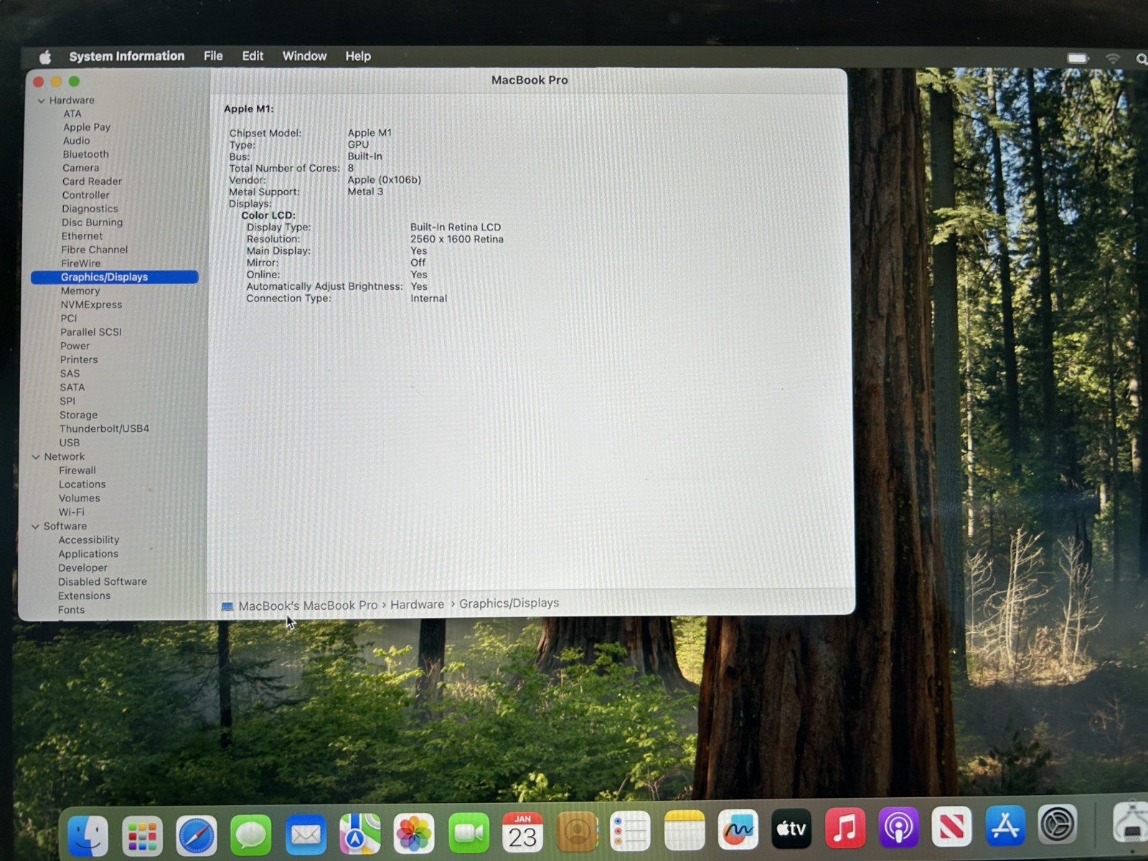The image size is (1148, 861).
Task: Launch Maps from the Dock
Action: (360, 834)
